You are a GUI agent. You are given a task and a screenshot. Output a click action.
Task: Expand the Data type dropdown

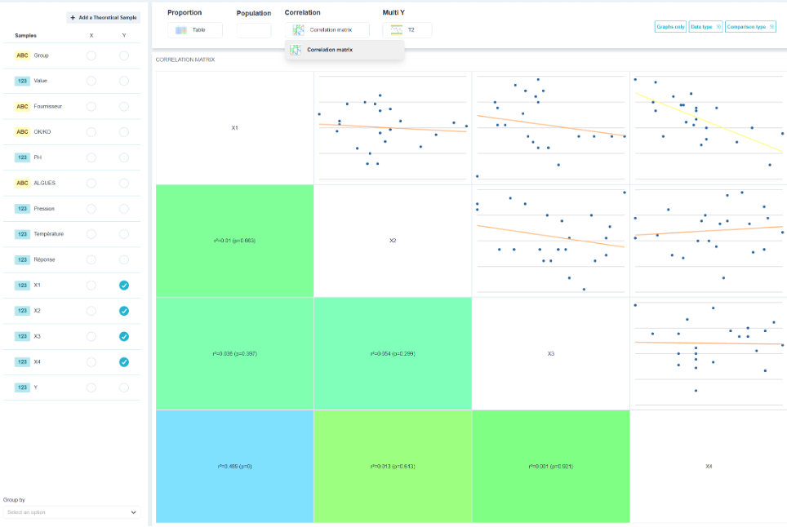pyautogui.click(x=705, y=27)
